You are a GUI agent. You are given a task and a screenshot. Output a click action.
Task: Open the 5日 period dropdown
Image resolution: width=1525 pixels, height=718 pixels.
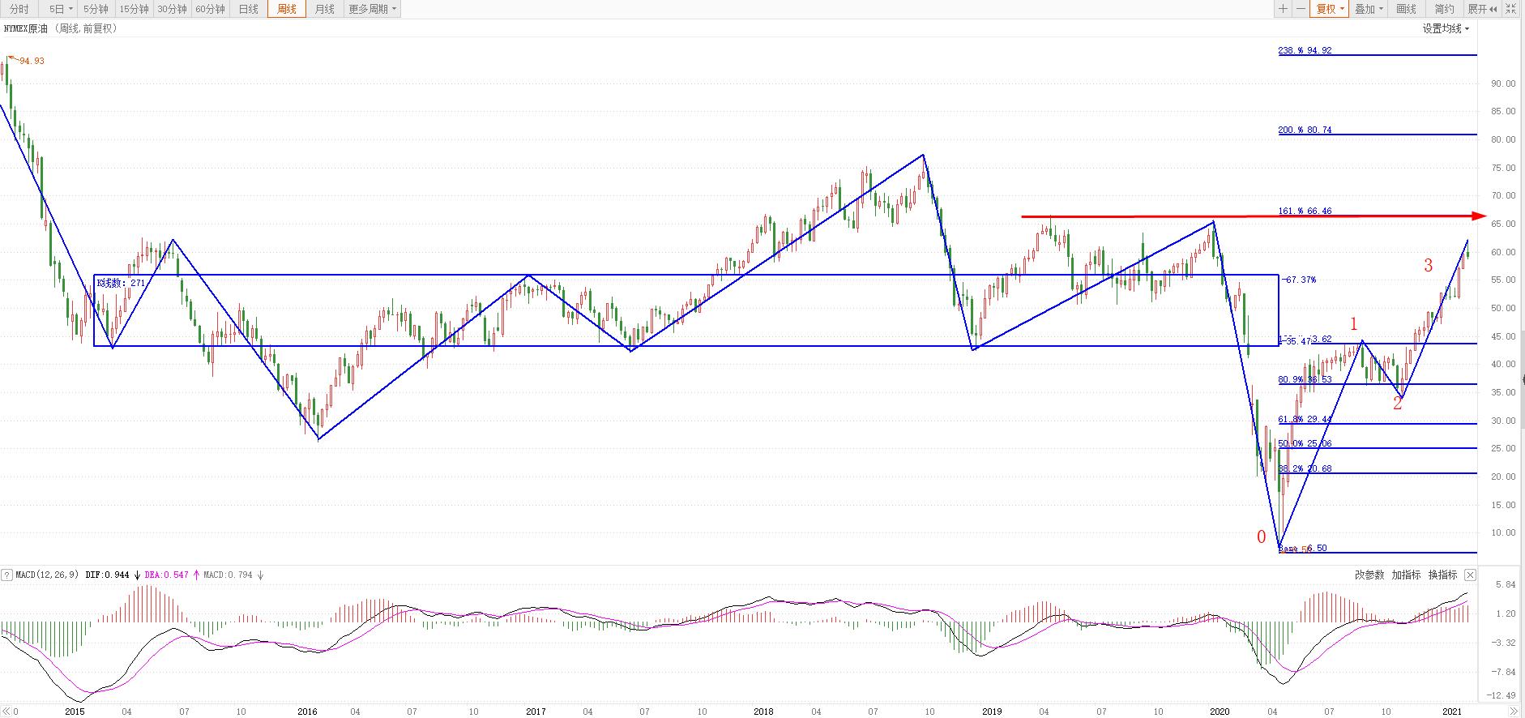(60, 9)
